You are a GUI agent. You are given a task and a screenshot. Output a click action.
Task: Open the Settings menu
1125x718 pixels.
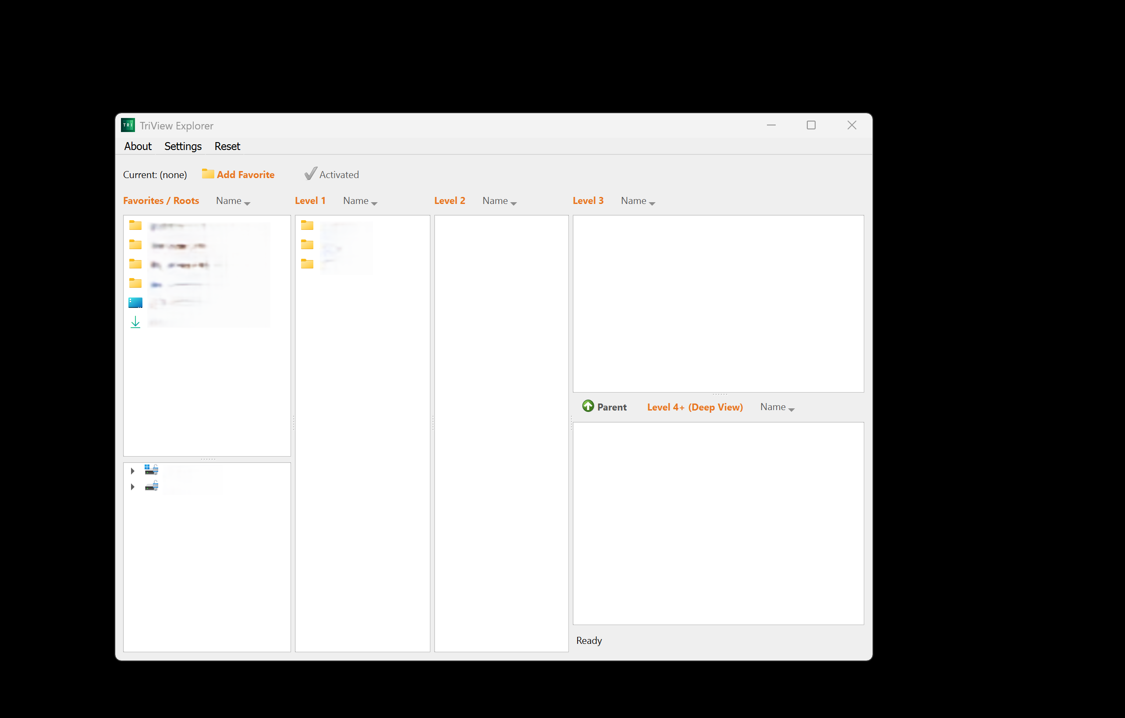(183, 146)
